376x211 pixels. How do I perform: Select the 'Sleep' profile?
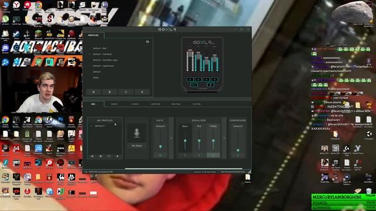point(96,77)
